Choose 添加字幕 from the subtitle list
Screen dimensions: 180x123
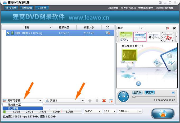click(22, 108)
